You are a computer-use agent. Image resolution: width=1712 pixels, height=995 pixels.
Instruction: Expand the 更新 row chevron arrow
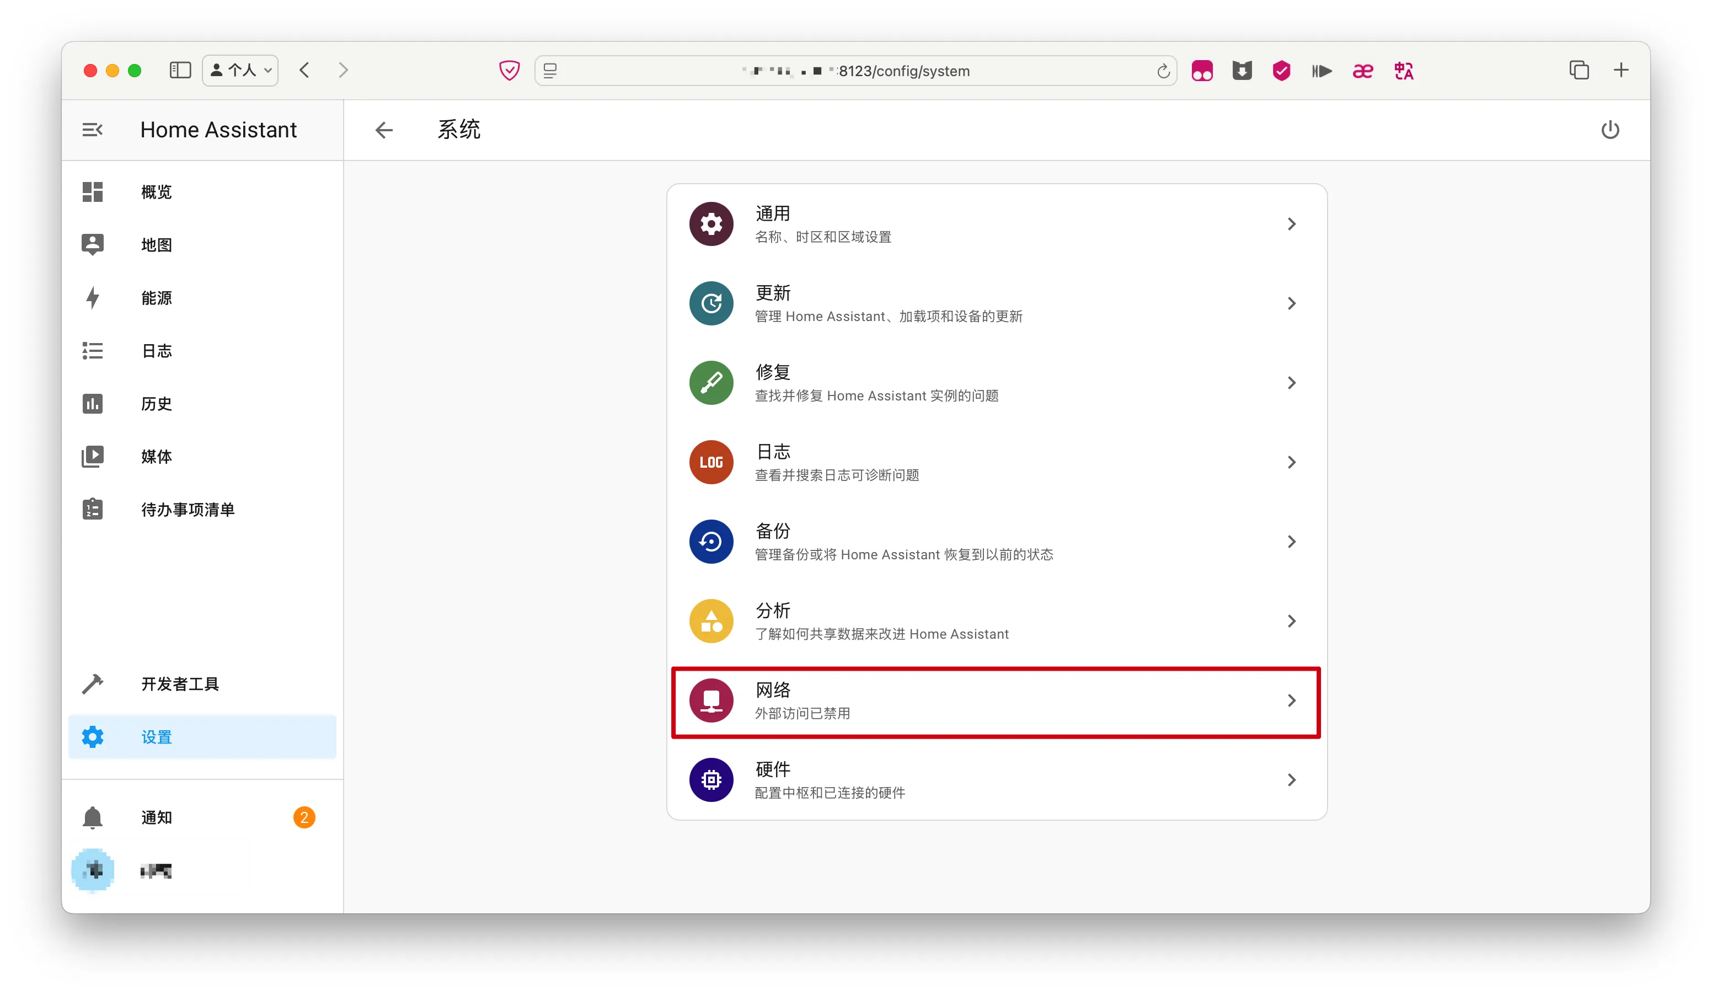click(1291, 303)
